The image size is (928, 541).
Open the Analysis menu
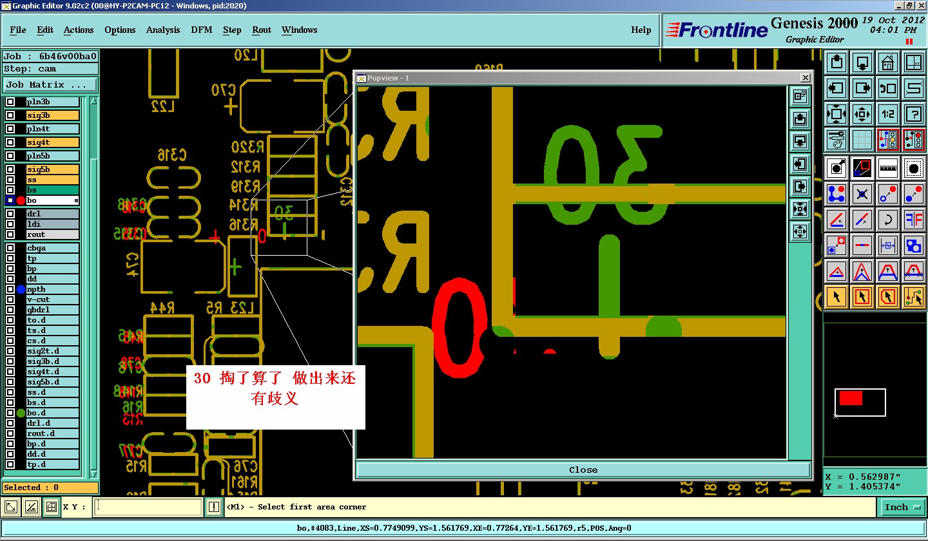click(x=163, y=30)
